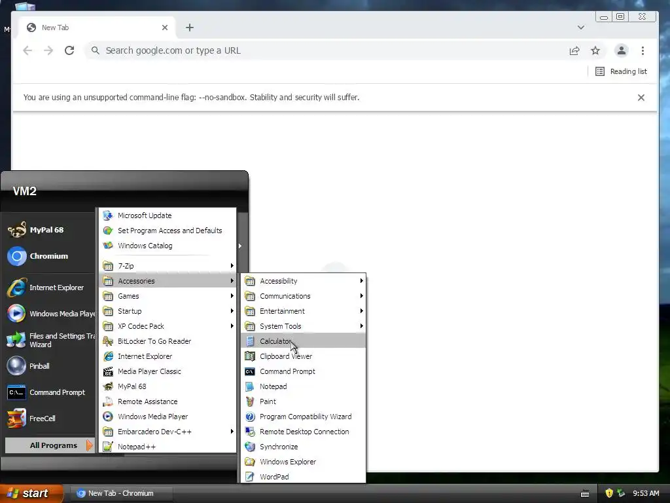Screen dimensions: 670x503
Task: Click the All Programs button
Action: point(50,445)
